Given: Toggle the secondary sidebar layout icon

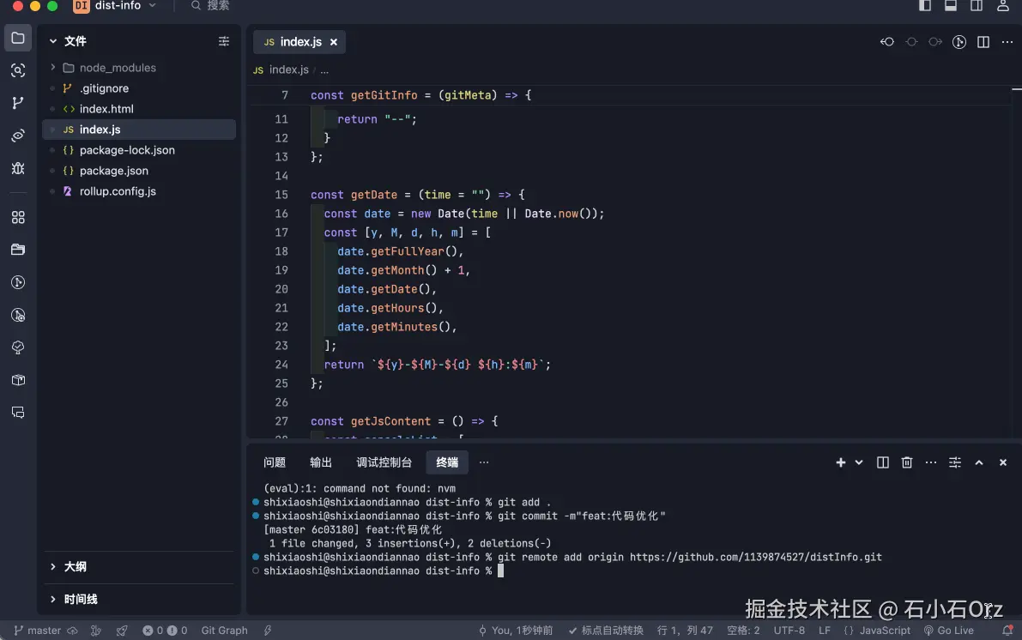Looking at the screenshot, I should coord(977,6).
